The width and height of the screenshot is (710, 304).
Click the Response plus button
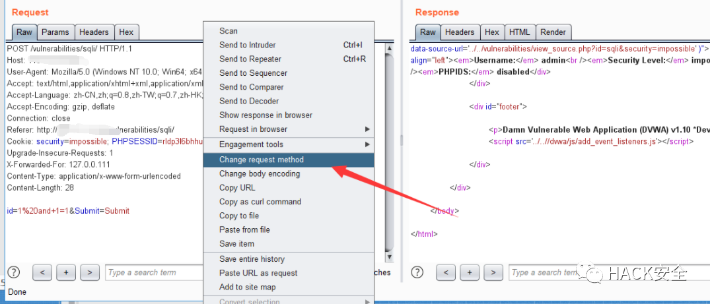[470, 272]
